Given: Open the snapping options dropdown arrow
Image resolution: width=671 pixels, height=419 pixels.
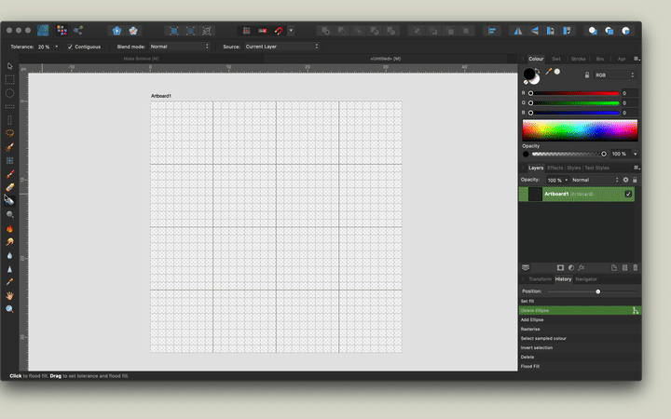Looking at the screenshot, I should coord(291,31).
